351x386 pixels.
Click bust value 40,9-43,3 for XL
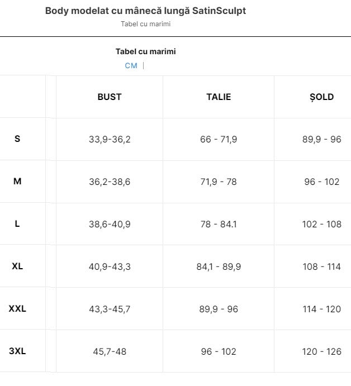tap(110, 266)
